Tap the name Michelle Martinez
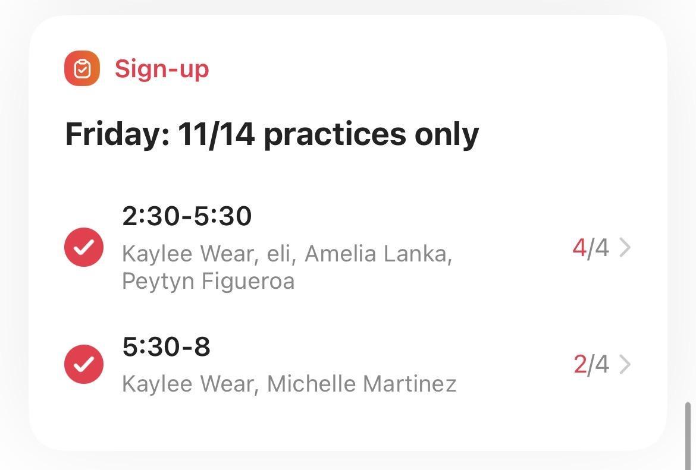 362,384
